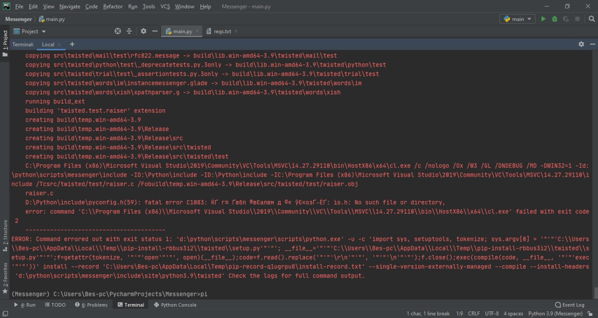Click the fatal error C1083 terminal line
Viewport: 598px width, 318px height.
point(235,202)
